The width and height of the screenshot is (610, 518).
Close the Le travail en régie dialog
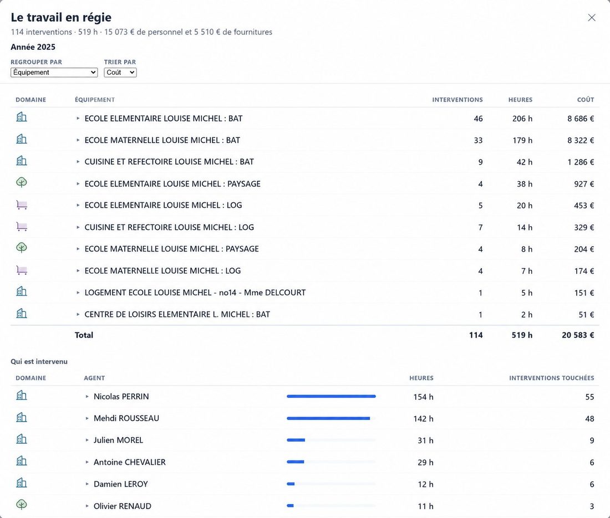[591, 18]
